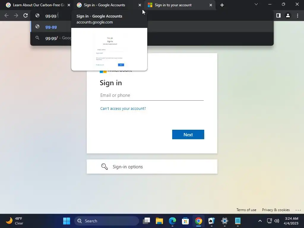Open Microsoft Store from the taskbar

(185, 221)
